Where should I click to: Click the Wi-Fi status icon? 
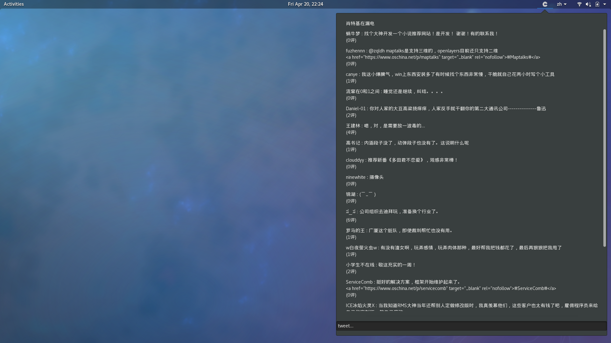pos(579,4)
